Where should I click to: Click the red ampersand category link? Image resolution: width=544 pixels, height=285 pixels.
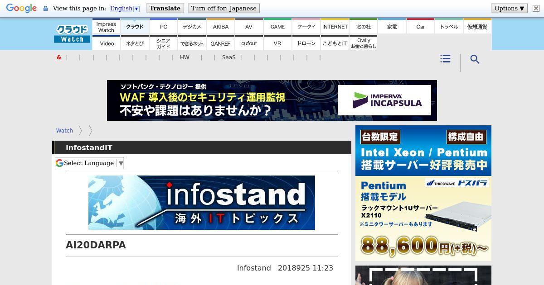click(x=59, y=57)
